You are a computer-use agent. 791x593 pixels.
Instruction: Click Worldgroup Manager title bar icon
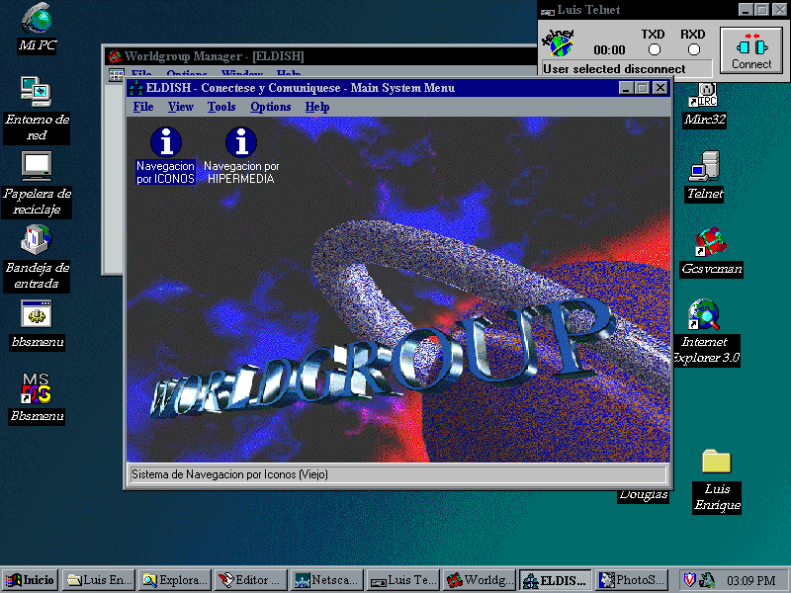coord(115,56)
